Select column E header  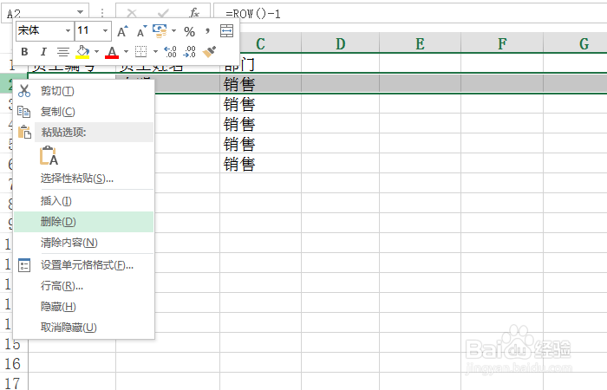pyautogui.click(x=420, y=43)
